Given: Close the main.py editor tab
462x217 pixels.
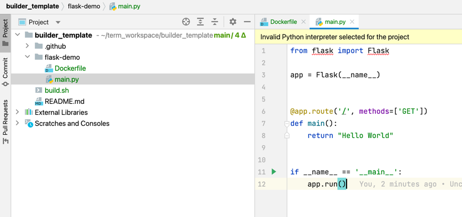Looking at the screenshot, I should point(352,22).
